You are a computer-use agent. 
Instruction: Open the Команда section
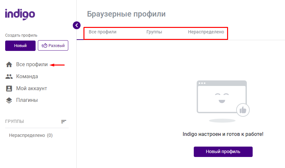pos(27,76)
